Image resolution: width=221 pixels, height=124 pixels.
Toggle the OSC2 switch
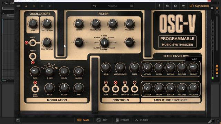[x=32, y=43]
